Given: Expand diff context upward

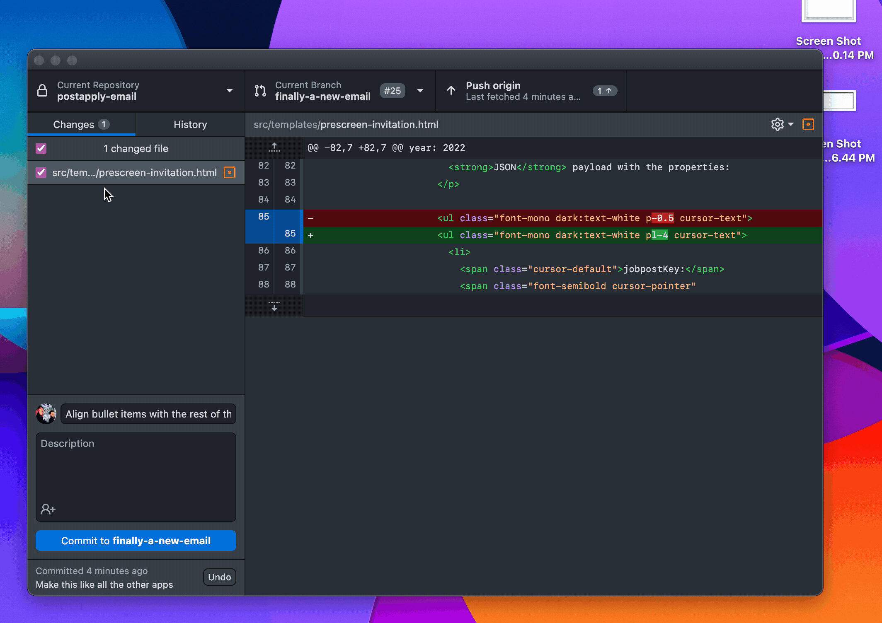Looking at the screenshot, I should click(x=274, y=147).
